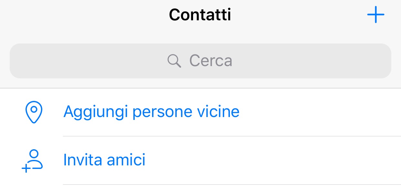Viewport: 401px width, 186px height.
Task: Click the magnifying glass search icon
Action: (x=174, y=61)
